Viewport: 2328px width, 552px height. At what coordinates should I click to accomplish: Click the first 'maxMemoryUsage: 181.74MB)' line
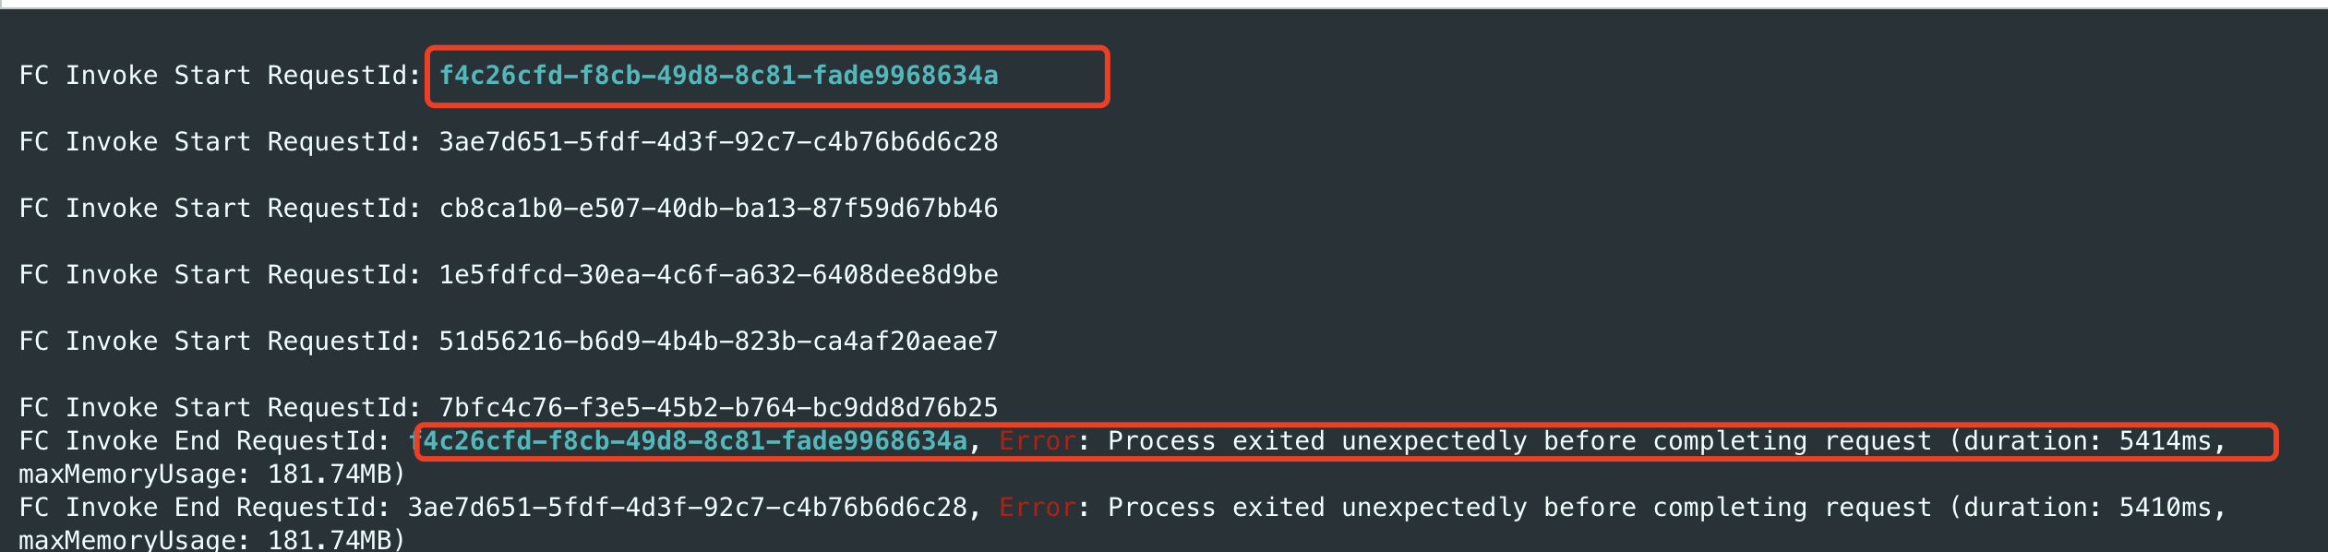pos(212,474)
